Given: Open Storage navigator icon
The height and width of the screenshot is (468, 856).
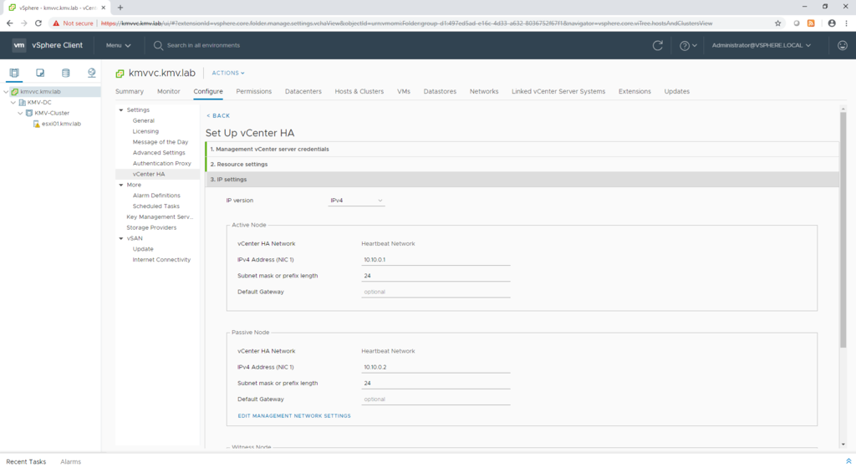Looking at the screenshot, I should [x=65, y=73].
